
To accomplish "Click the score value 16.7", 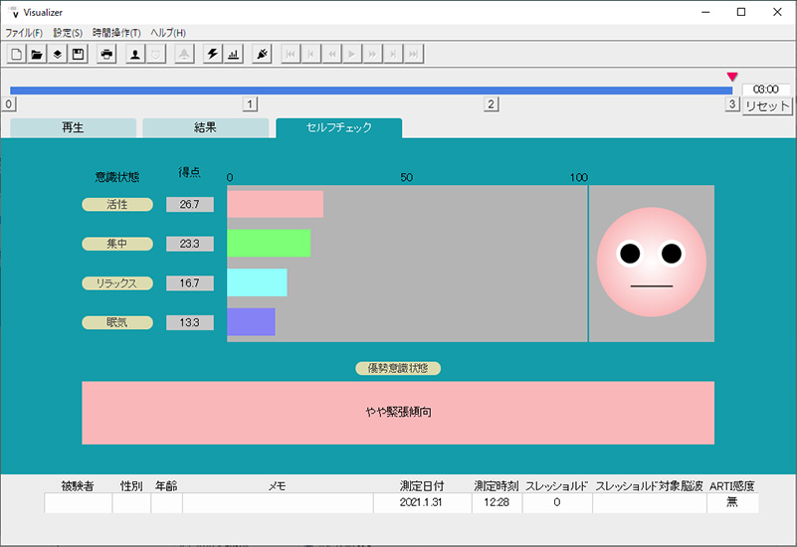I will (190, 282).
